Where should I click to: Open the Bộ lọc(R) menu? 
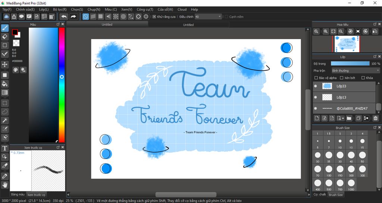(60, 9)
